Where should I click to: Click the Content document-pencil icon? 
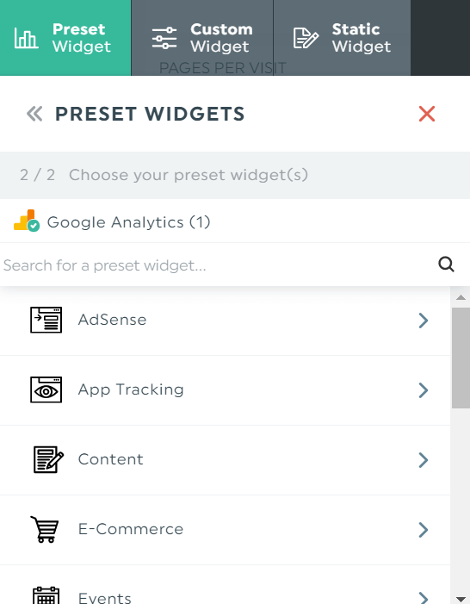(x=48, y=459)
